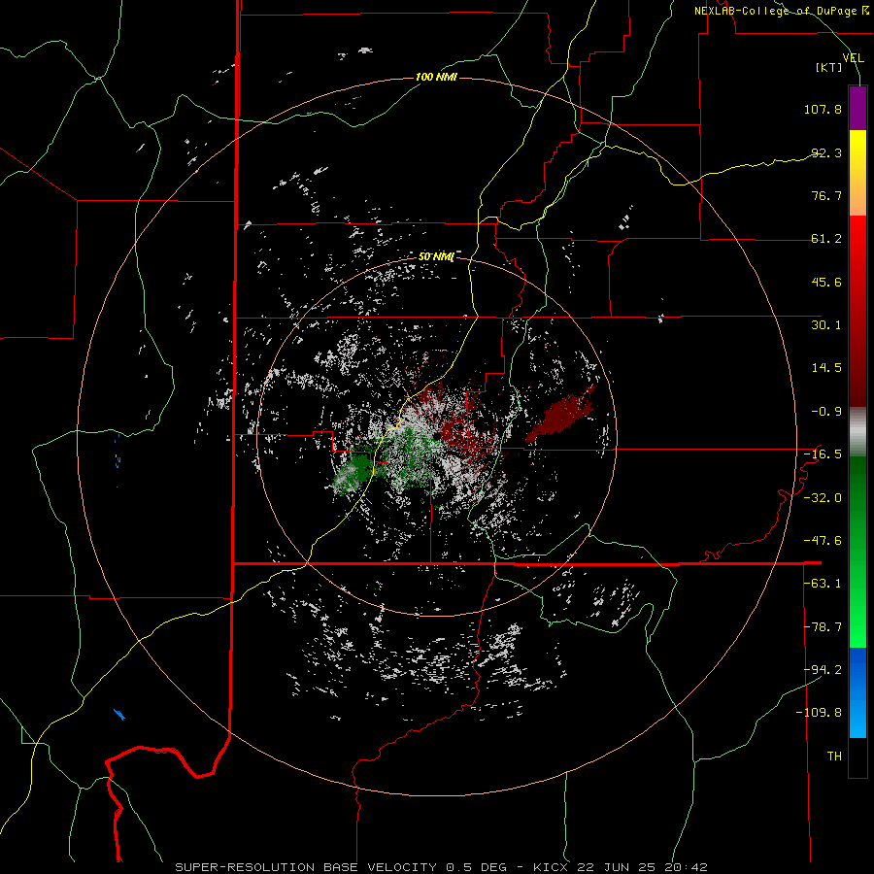Click the Super-Resolution Base Velocity KICX caption
Image resolution: width=874 pixels, height=874 pixels.
click(x=442, y=867)
